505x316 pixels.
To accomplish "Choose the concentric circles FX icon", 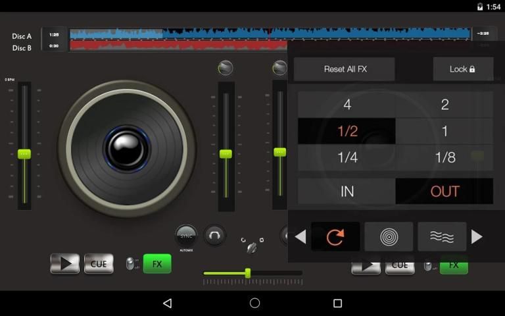I will [x=389, y=237].
